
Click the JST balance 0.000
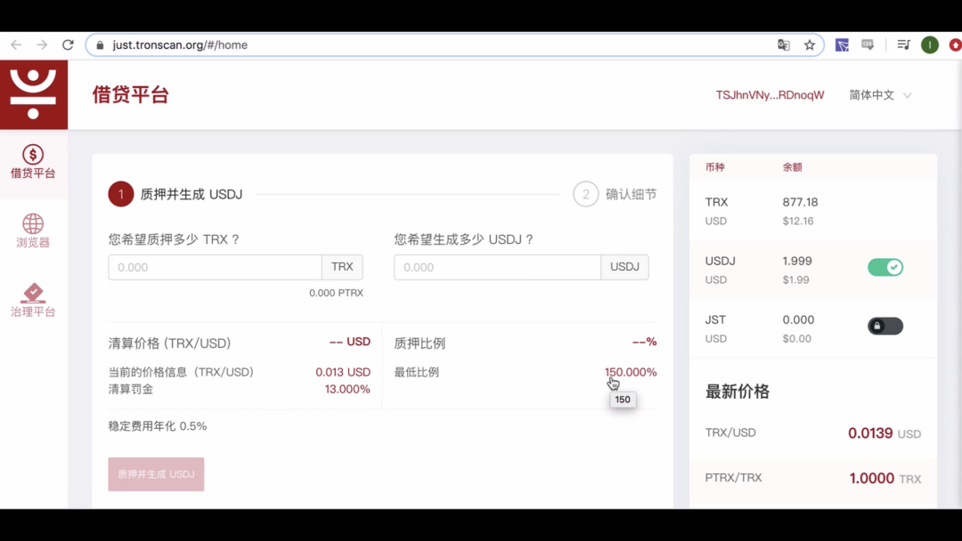click(798, 319)
